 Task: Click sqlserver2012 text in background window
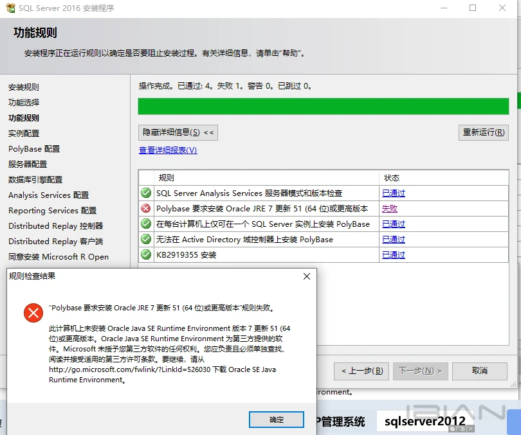pos(425,421)
